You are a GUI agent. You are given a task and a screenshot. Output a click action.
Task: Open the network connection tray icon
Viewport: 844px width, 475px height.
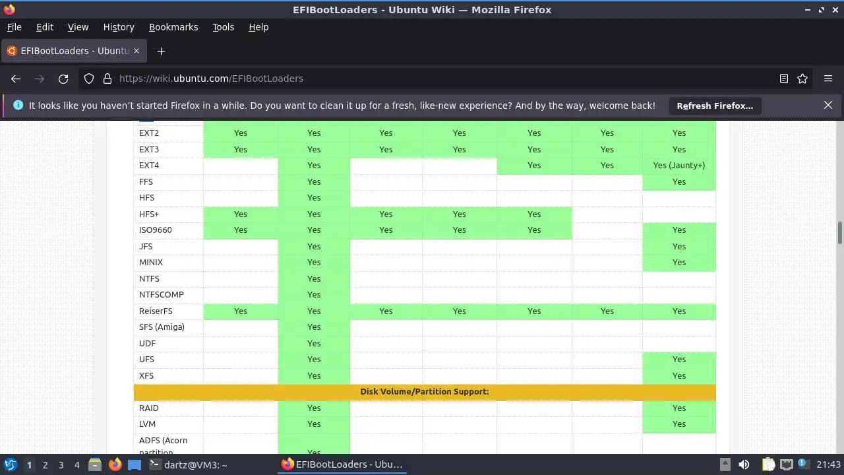786,464
